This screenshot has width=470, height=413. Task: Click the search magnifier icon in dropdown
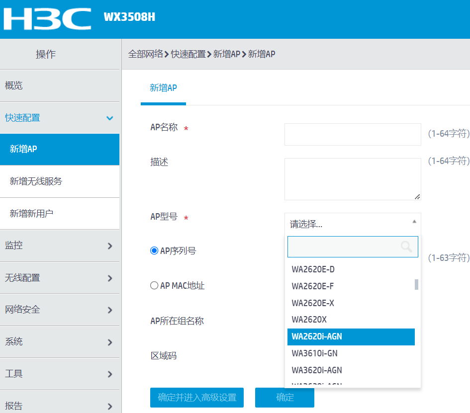point(406,247)
